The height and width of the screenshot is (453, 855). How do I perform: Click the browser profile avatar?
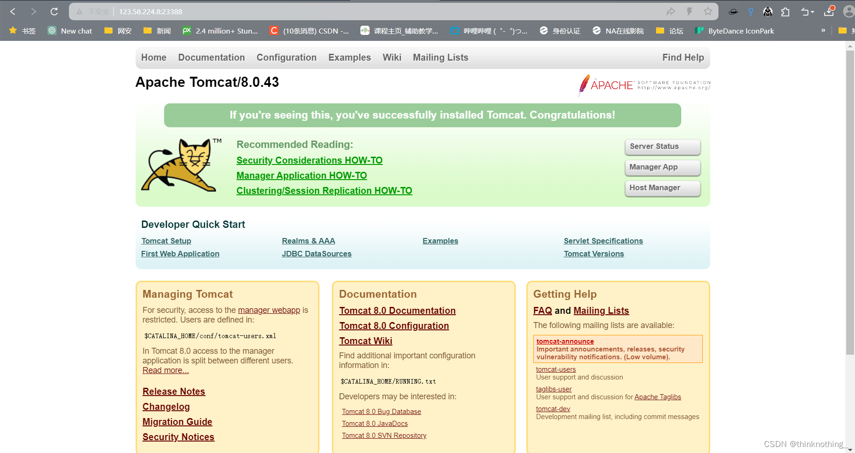849,11
